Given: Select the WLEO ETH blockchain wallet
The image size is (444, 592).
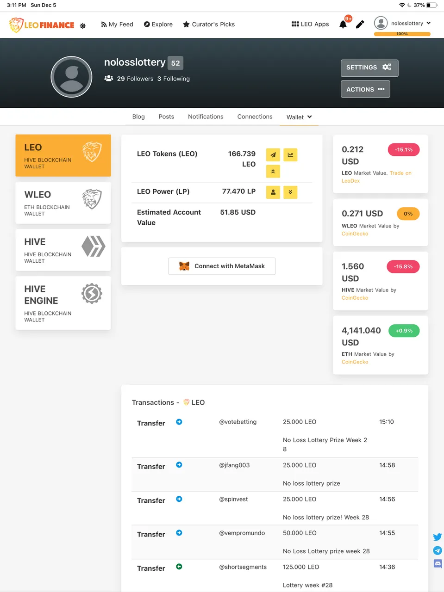Looking at the screenshot, I should click(63, 203).
